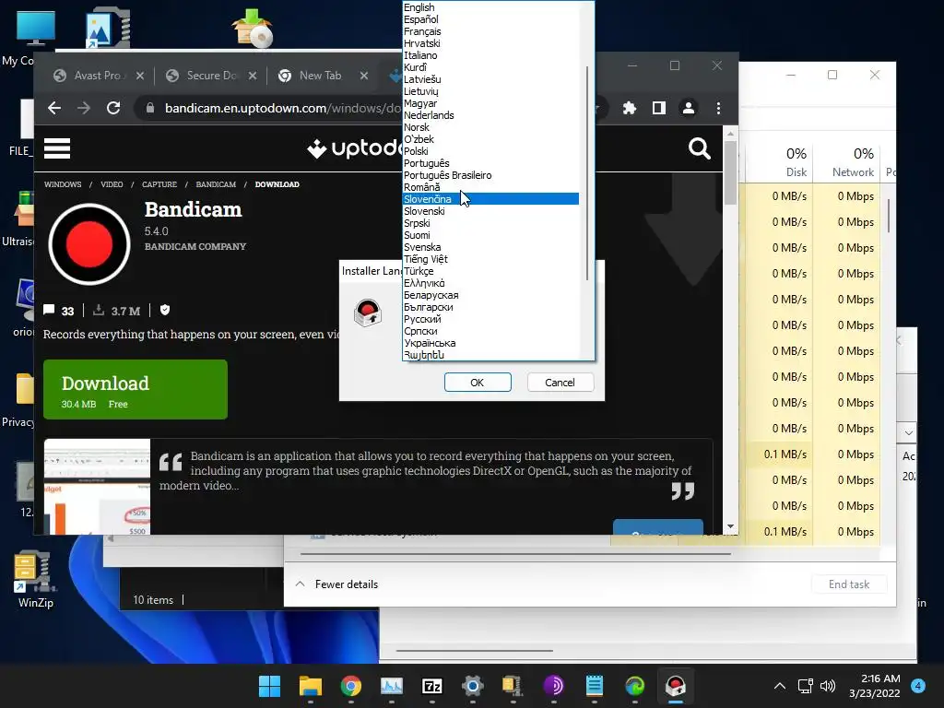Open 7-Zip from the taskbar
This screenshot has height=708, width=944.
(432, 686)
